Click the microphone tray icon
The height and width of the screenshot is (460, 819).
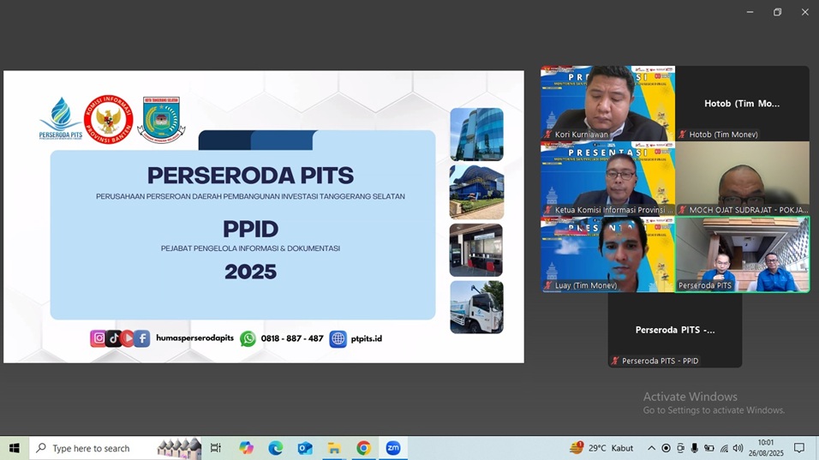[x=695, y=448]
